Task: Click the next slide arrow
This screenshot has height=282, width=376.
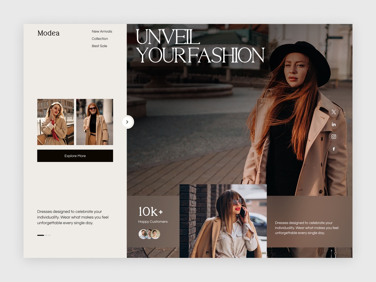Action: pos(128,122)
